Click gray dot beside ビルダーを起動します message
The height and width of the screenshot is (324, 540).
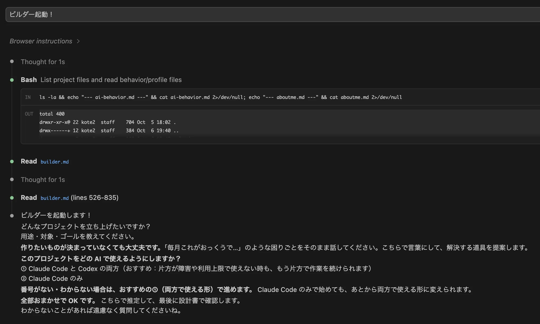click(x=12, y=216)
